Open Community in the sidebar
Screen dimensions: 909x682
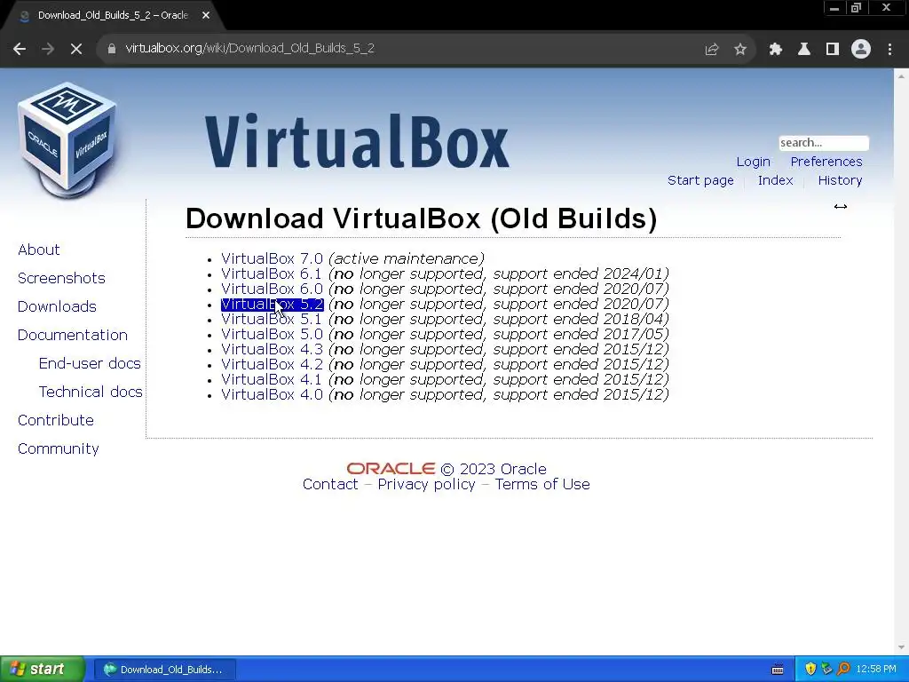pyautogui.click(x=58, y=448)
